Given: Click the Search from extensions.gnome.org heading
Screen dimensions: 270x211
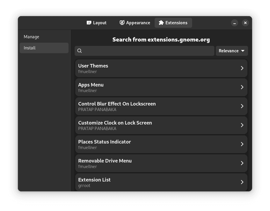Looking at the screenshot, I should [x=161, y=39].
